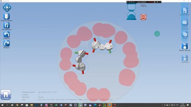
Task: Click the home view navigation icon
Action: pyautogui.click(x=7, y=7)
